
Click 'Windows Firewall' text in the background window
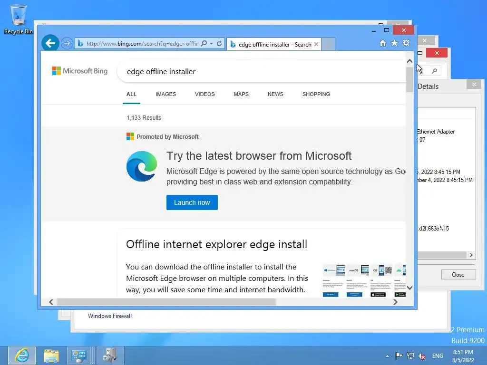pos(110,316)
